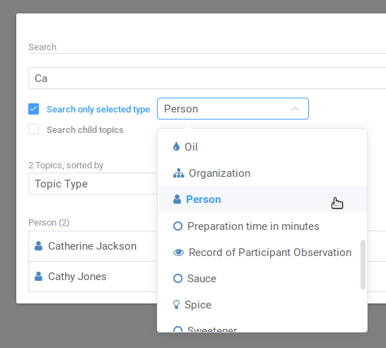Click person icon next to Catherine Jackson
The height and width of the screenshot is (348, 386).
coord(38,245)
